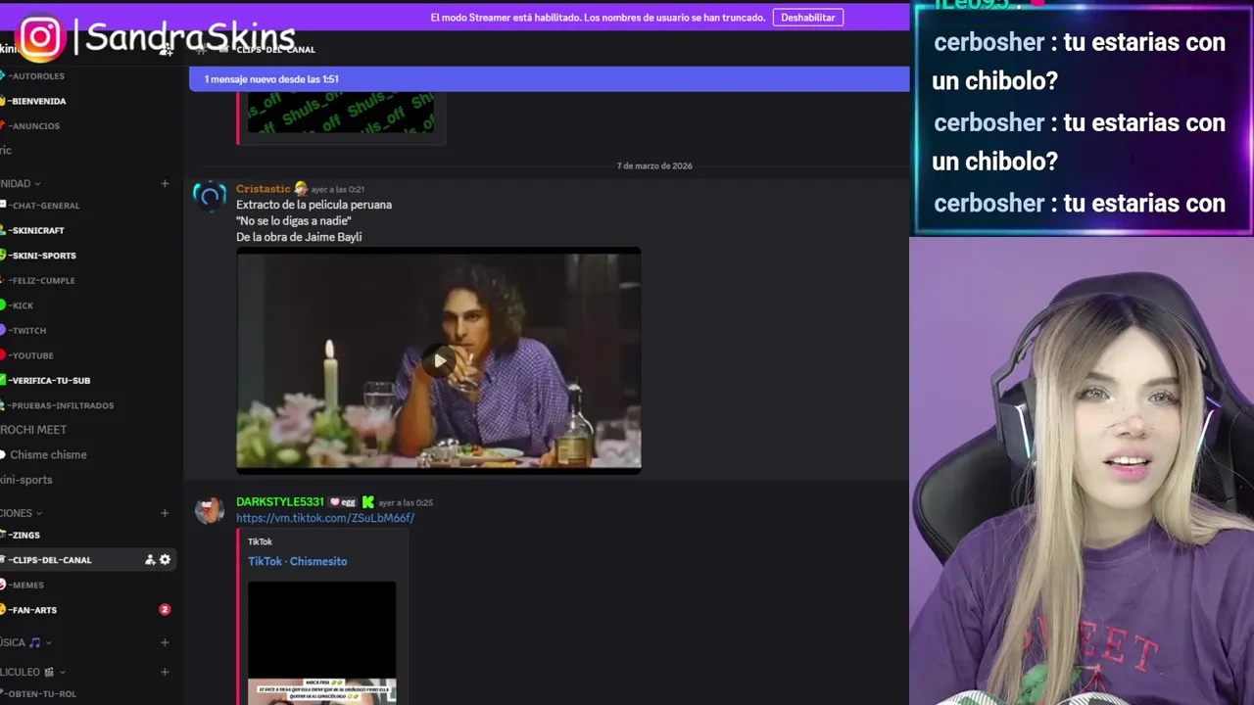Image resolution: width=1254 pixels, height=705 pixels.
Task: Open -CLIPS-DEL-CANAL channel settings gear
Action: point(165,560)
